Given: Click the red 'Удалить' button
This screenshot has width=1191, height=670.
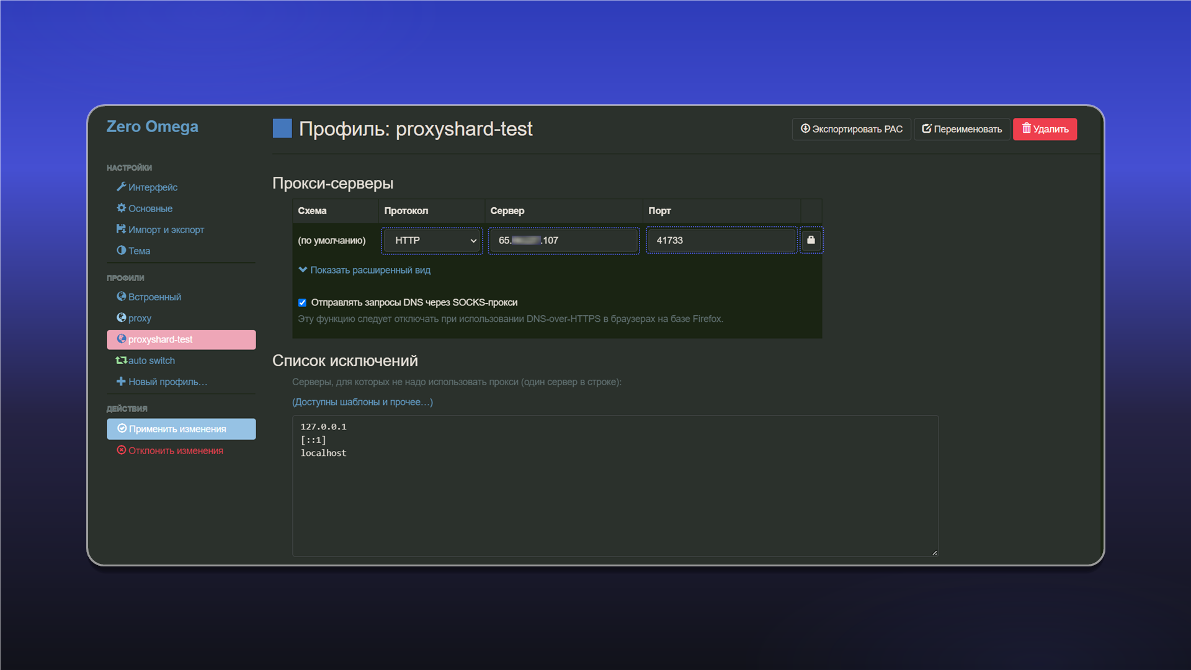Looking at the screenshot, I should coord(1045,129).
